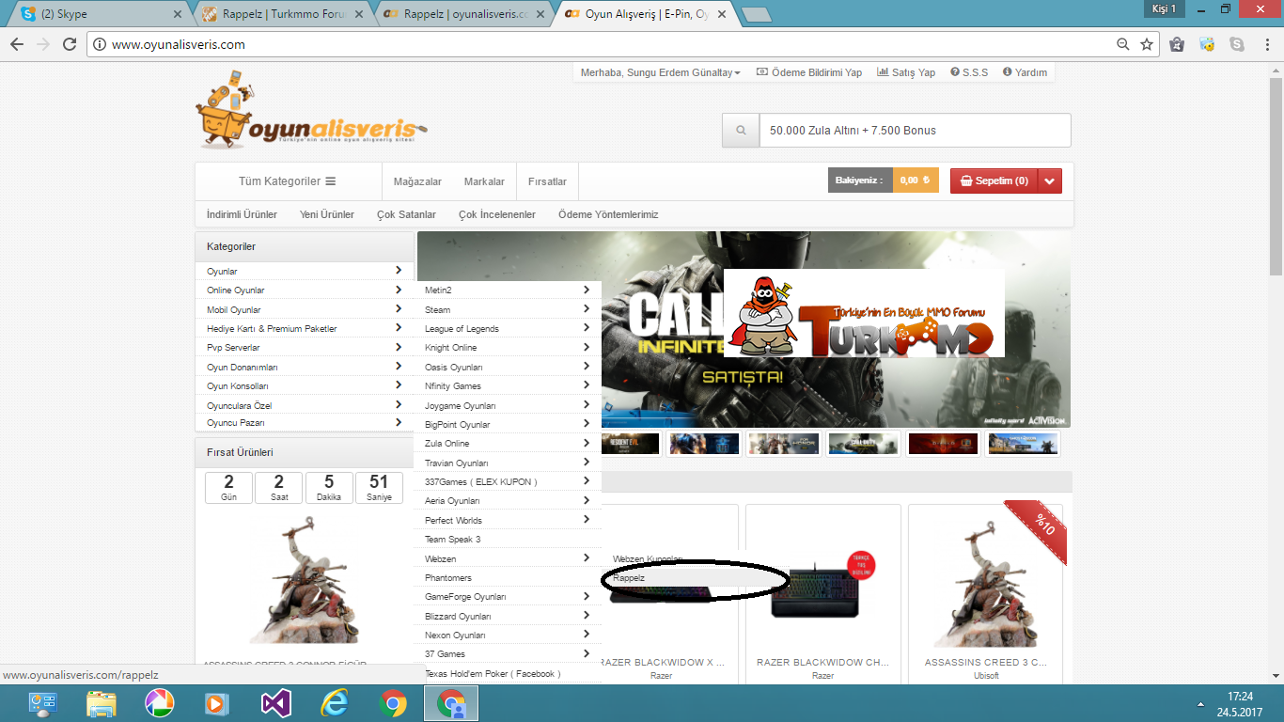Select Blizzard Oyunları in the submenu
1284x722 pixels.
coord(508,616)
